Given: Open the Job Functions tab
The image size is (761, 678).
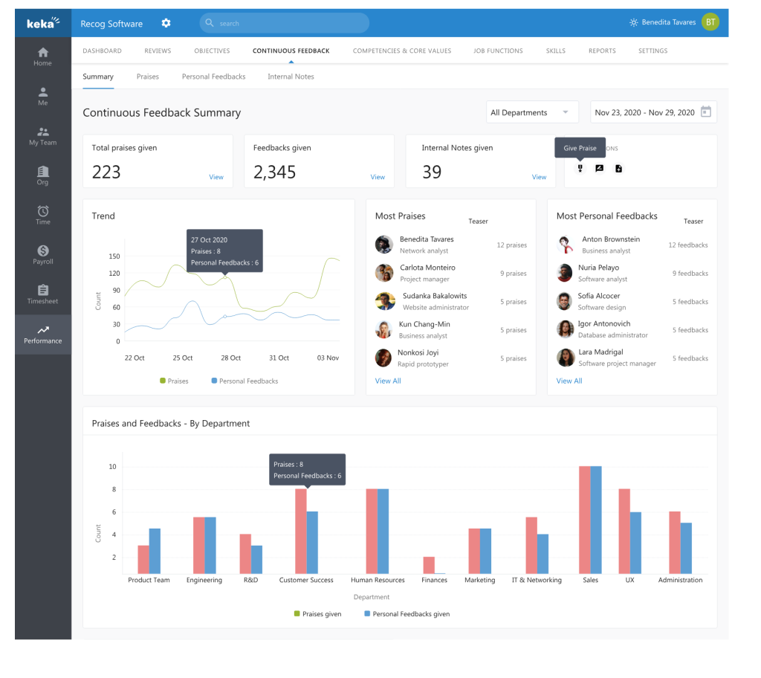Looking at the screenshot, I should pyautogui.click(x=498, y=51).
